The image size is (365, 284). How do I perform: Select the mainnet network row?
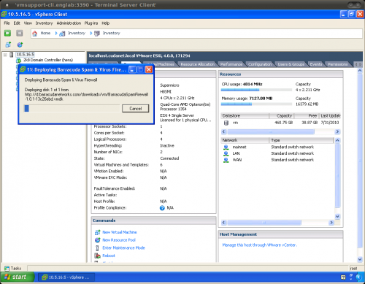277,147
